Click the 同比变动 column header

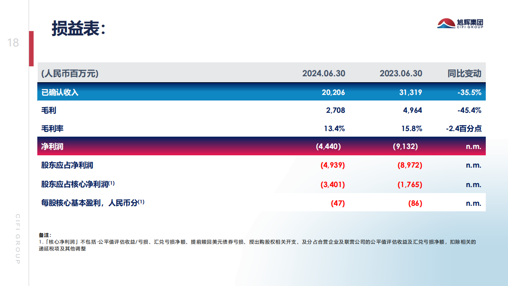(x=464, y=73)
